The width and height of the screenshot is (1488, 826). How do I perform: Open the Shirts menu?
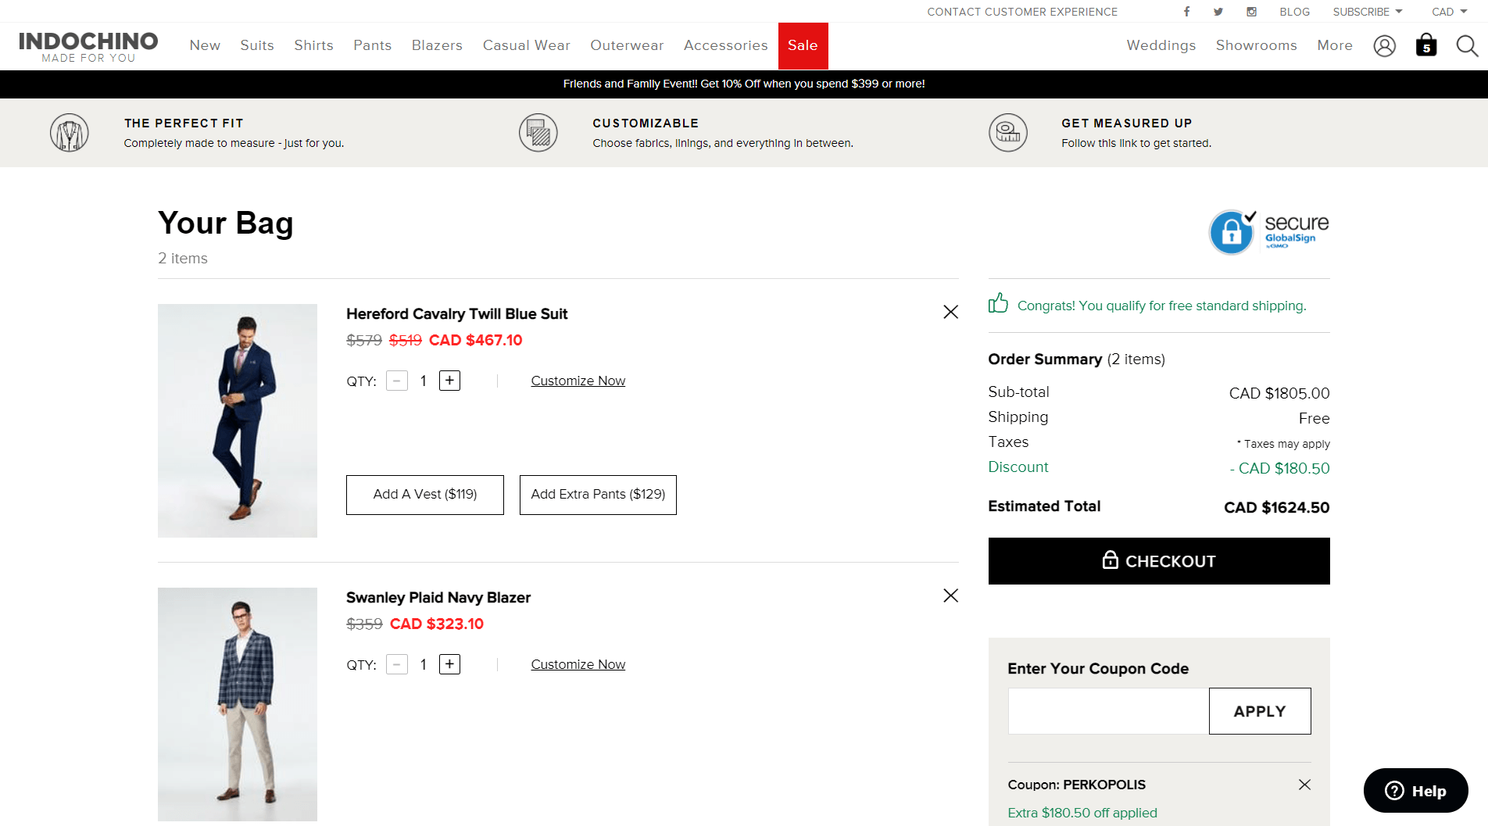313,45
